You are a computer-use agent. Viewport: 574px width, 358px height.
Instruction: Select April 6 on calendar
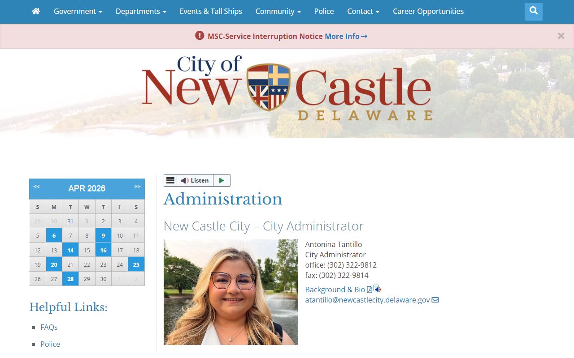tap(54, 235)
